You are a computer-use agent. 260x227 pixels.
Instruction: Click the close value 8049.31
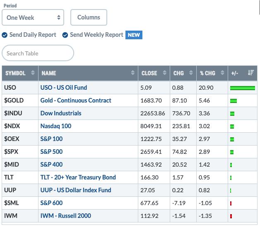coord(151,127)
